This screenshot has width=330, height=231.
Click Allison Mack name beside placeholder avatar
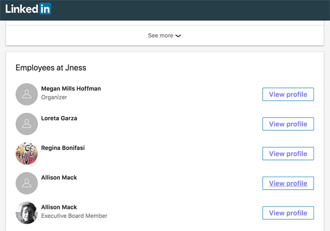59,178
